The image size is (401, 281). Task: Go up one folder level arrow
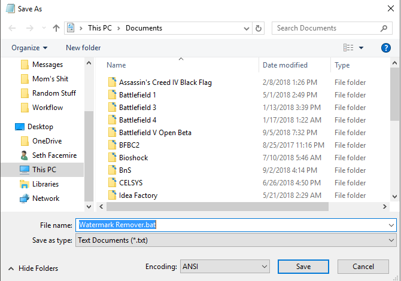56,28
